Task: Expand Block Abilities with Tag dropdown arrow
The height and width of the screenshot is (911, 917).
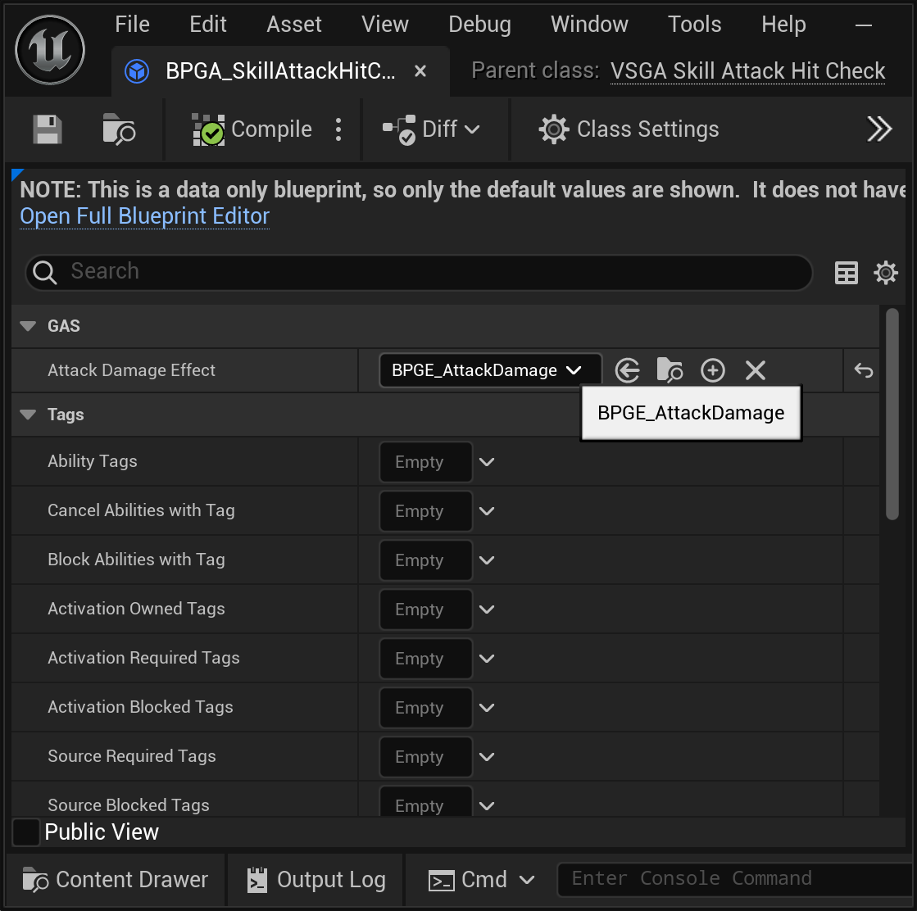Action: [487, 560]
